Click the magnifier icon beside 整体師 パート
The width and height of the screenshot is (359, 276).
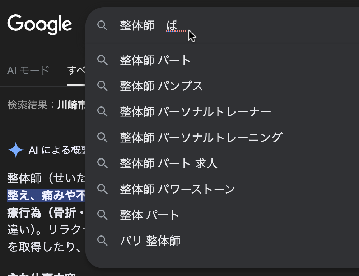point(103,60)
